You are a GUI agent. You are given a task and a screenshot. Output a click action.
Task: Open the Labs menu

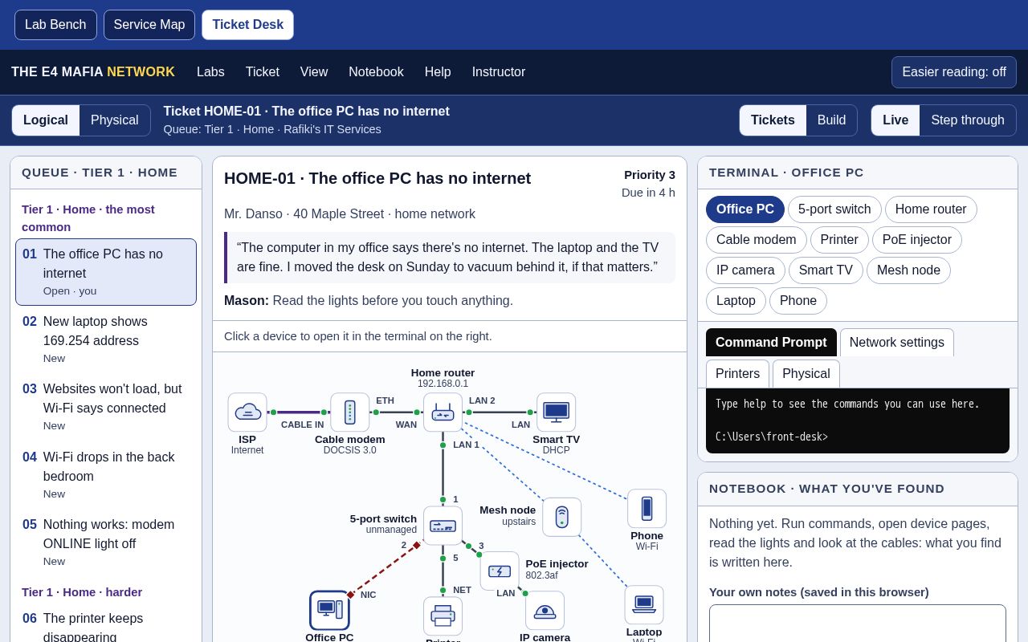click(x=210, y=72)
